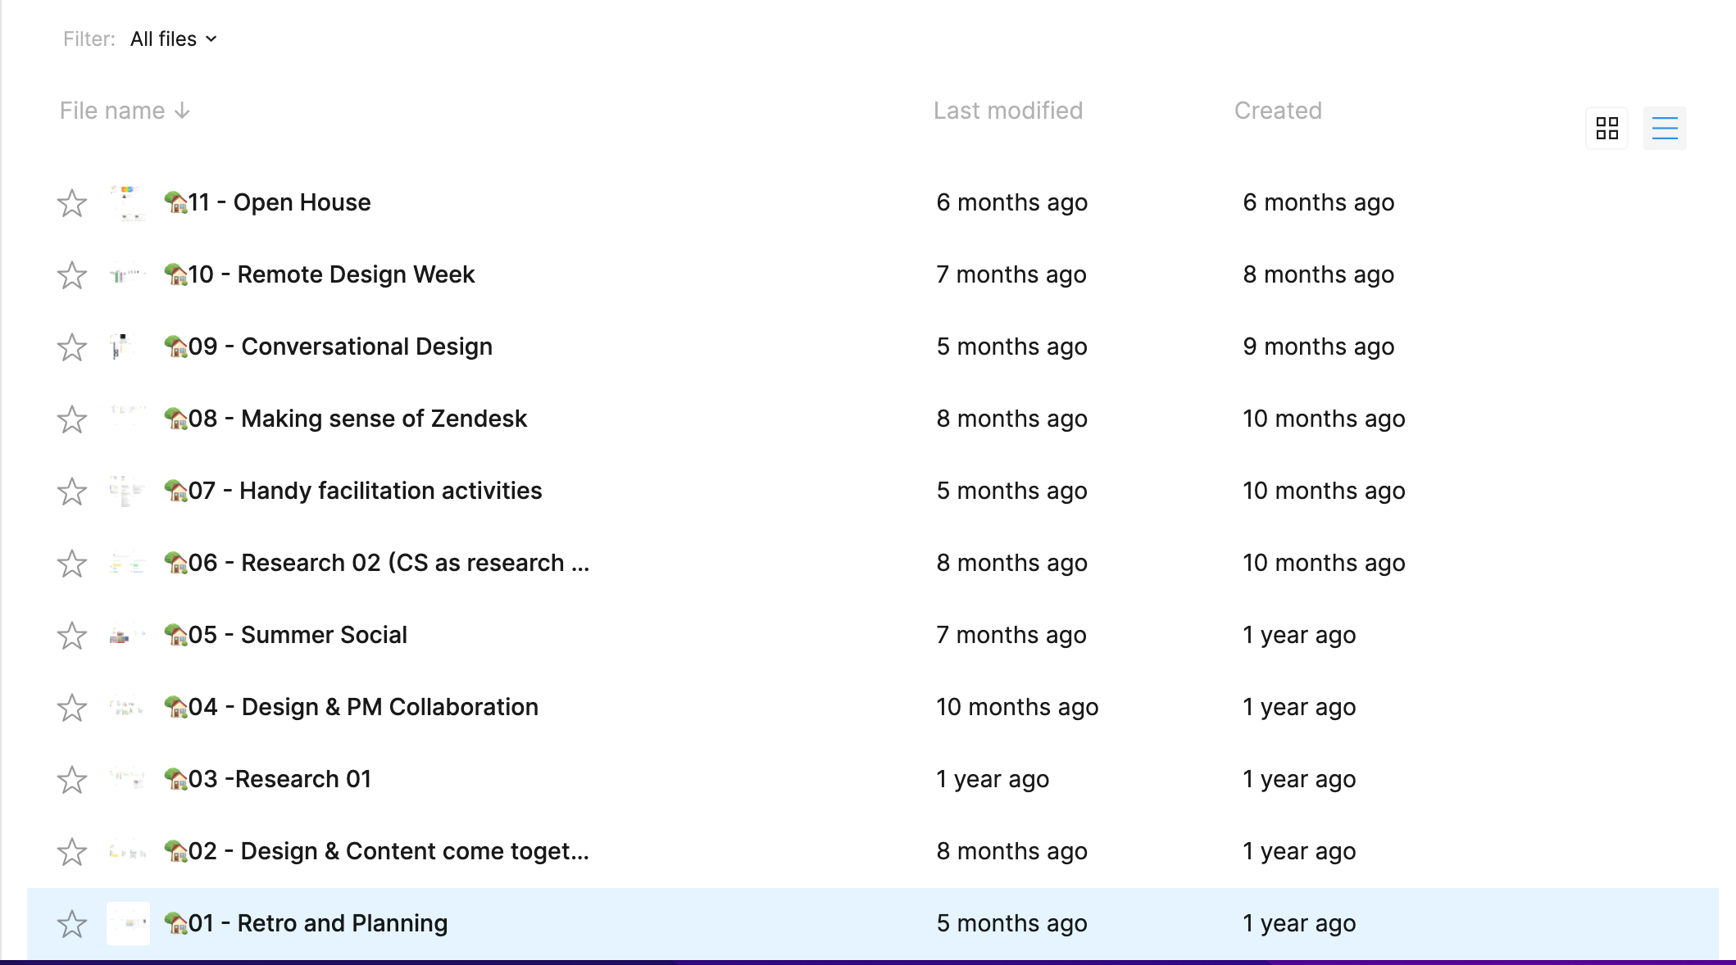Open the All files filter dropdown

point(164,39)
